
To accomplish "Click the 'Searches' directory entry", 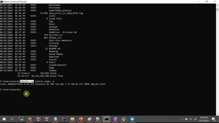I will pyautogui.click(x=54, y=57).
